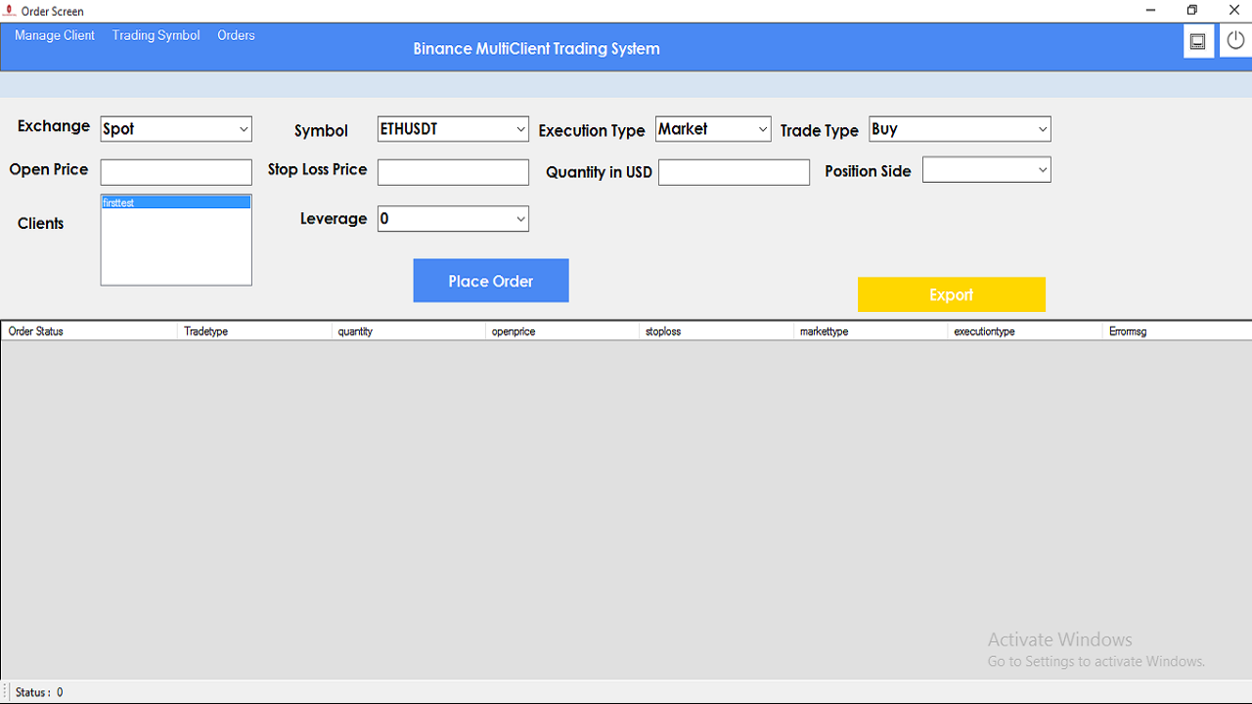
Task: Click the openprice column header
Action: (x=562, y=331)
